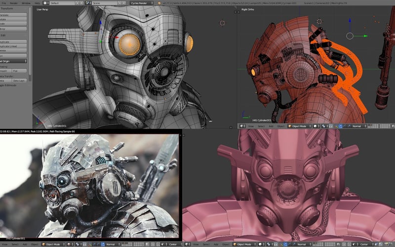This screenshot has height=247, width=395.
Task: Toggle scale manipulator in top-right viewport header
Action: point(349,126)
